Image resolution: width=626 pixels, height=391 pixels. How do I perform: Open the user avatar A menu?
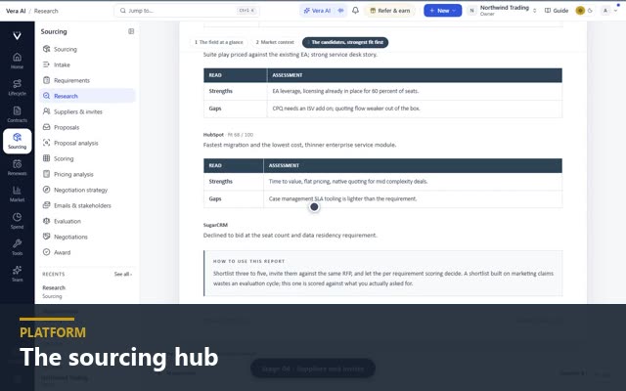click(609, 11)
